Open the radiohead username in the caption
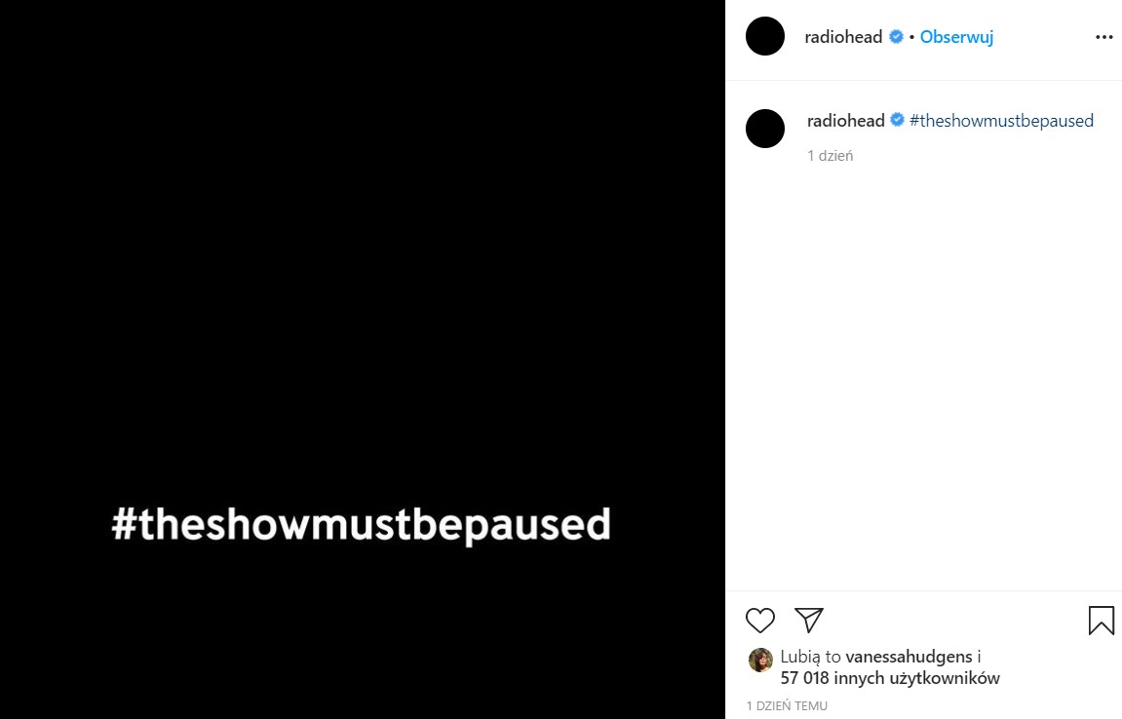Screen dimensions: 1122x719 (x=845, y=121)
